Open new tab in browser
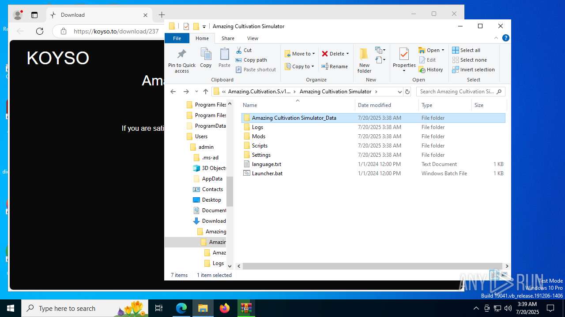The width and height of the screenshot is (565, 317). pos(162,15)
